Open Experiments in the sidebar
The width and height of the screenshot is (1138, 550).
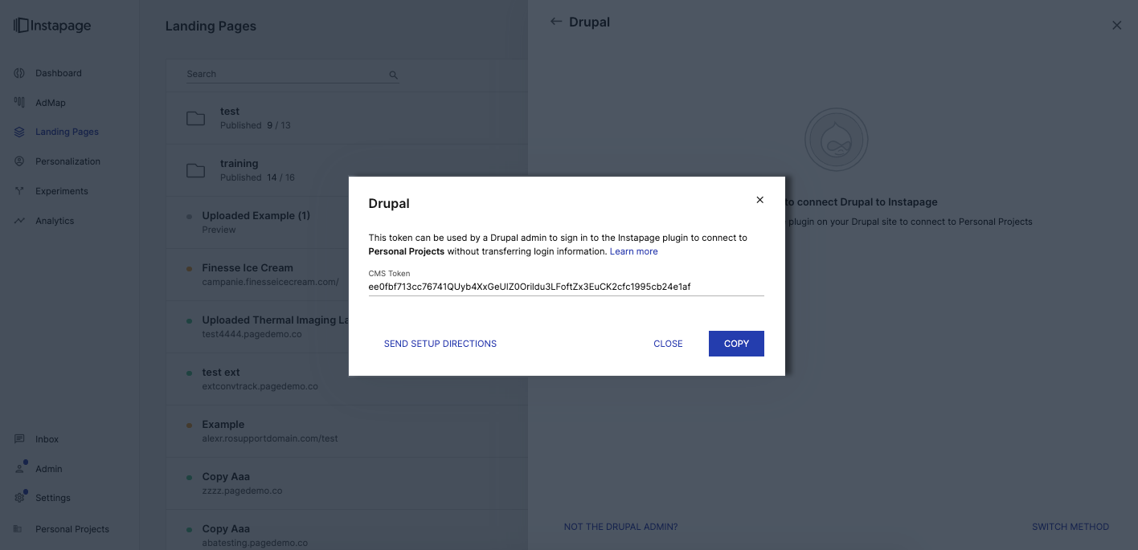(x=62, y=191)
